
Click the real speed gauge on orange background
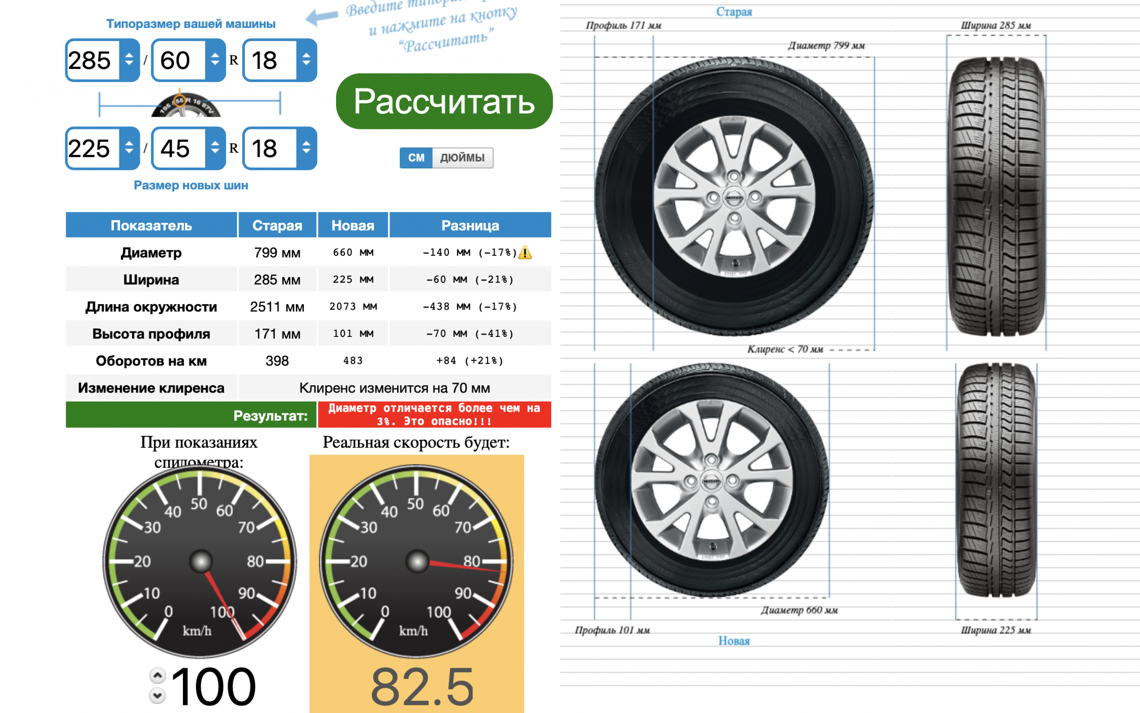416,561
